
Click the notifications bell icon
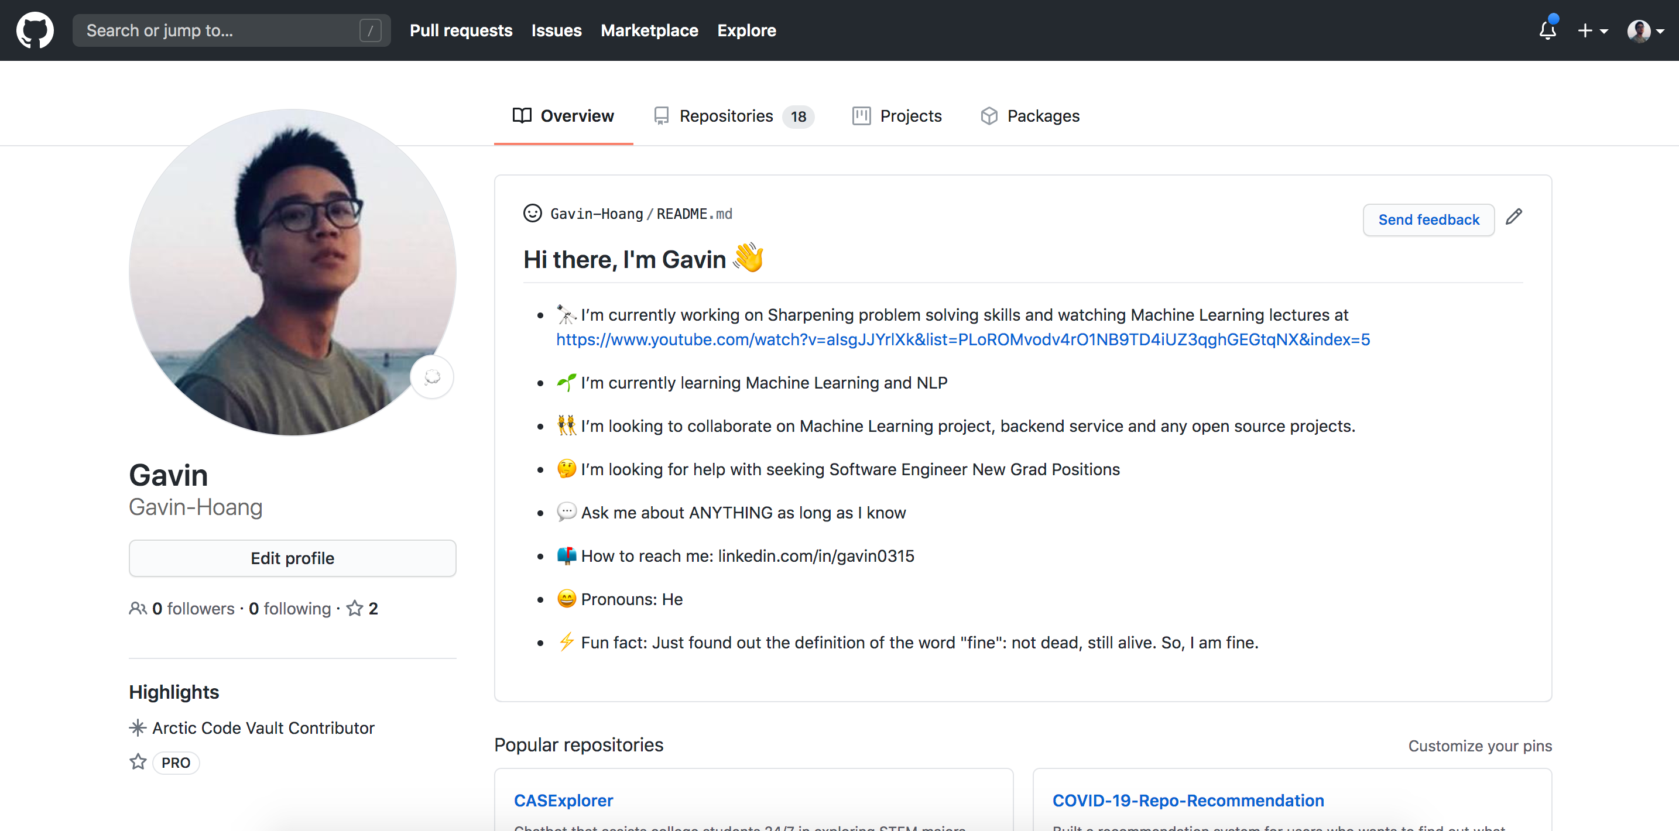click(1547, 30)
